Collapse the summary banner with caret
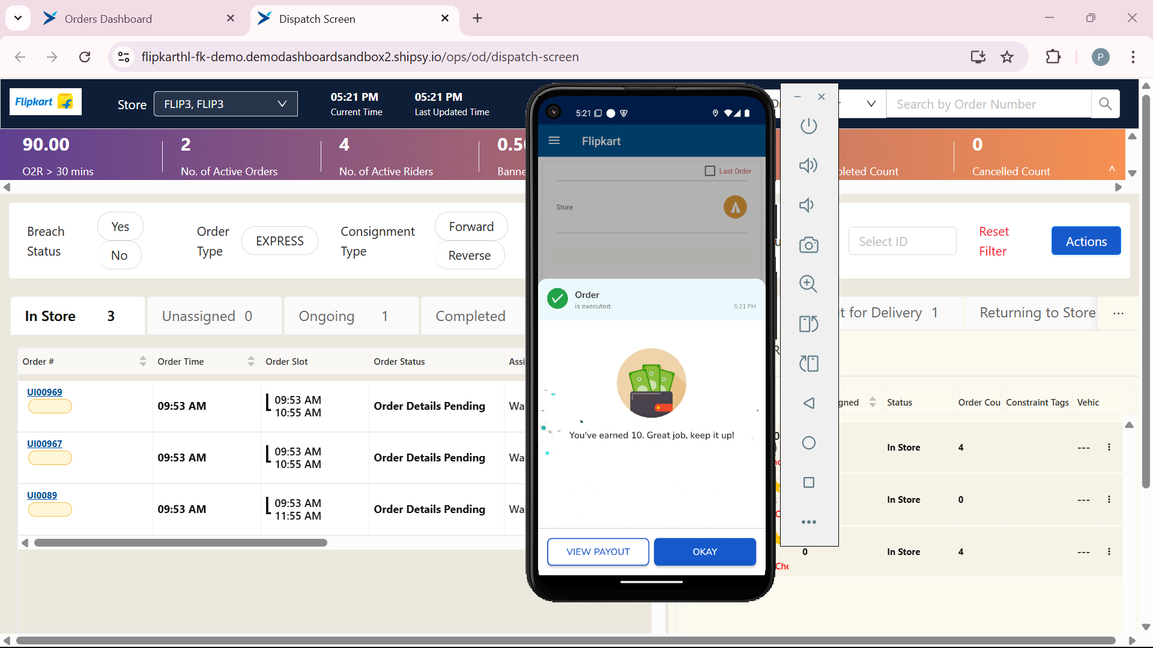This screenshot has height=648, width=1153. click(1112, 169)
